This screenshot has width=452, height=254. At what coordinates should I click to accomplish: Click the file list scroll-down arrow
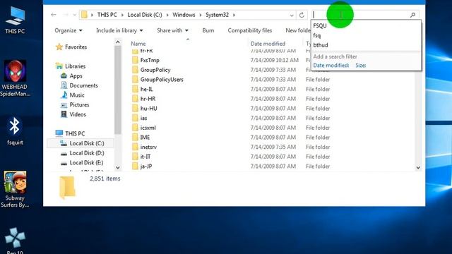[418, 167]
